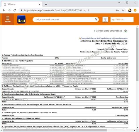
Task: Click heading 'Informe de Rendimentos Financeiros'
Action: pyautogui.click(x=104, y=41)
